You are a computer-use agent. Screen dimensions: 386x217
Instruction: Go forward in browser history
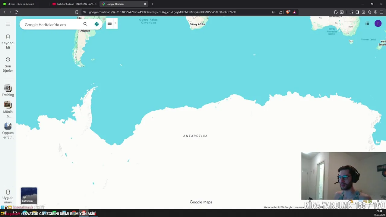(x=10, y=12)
